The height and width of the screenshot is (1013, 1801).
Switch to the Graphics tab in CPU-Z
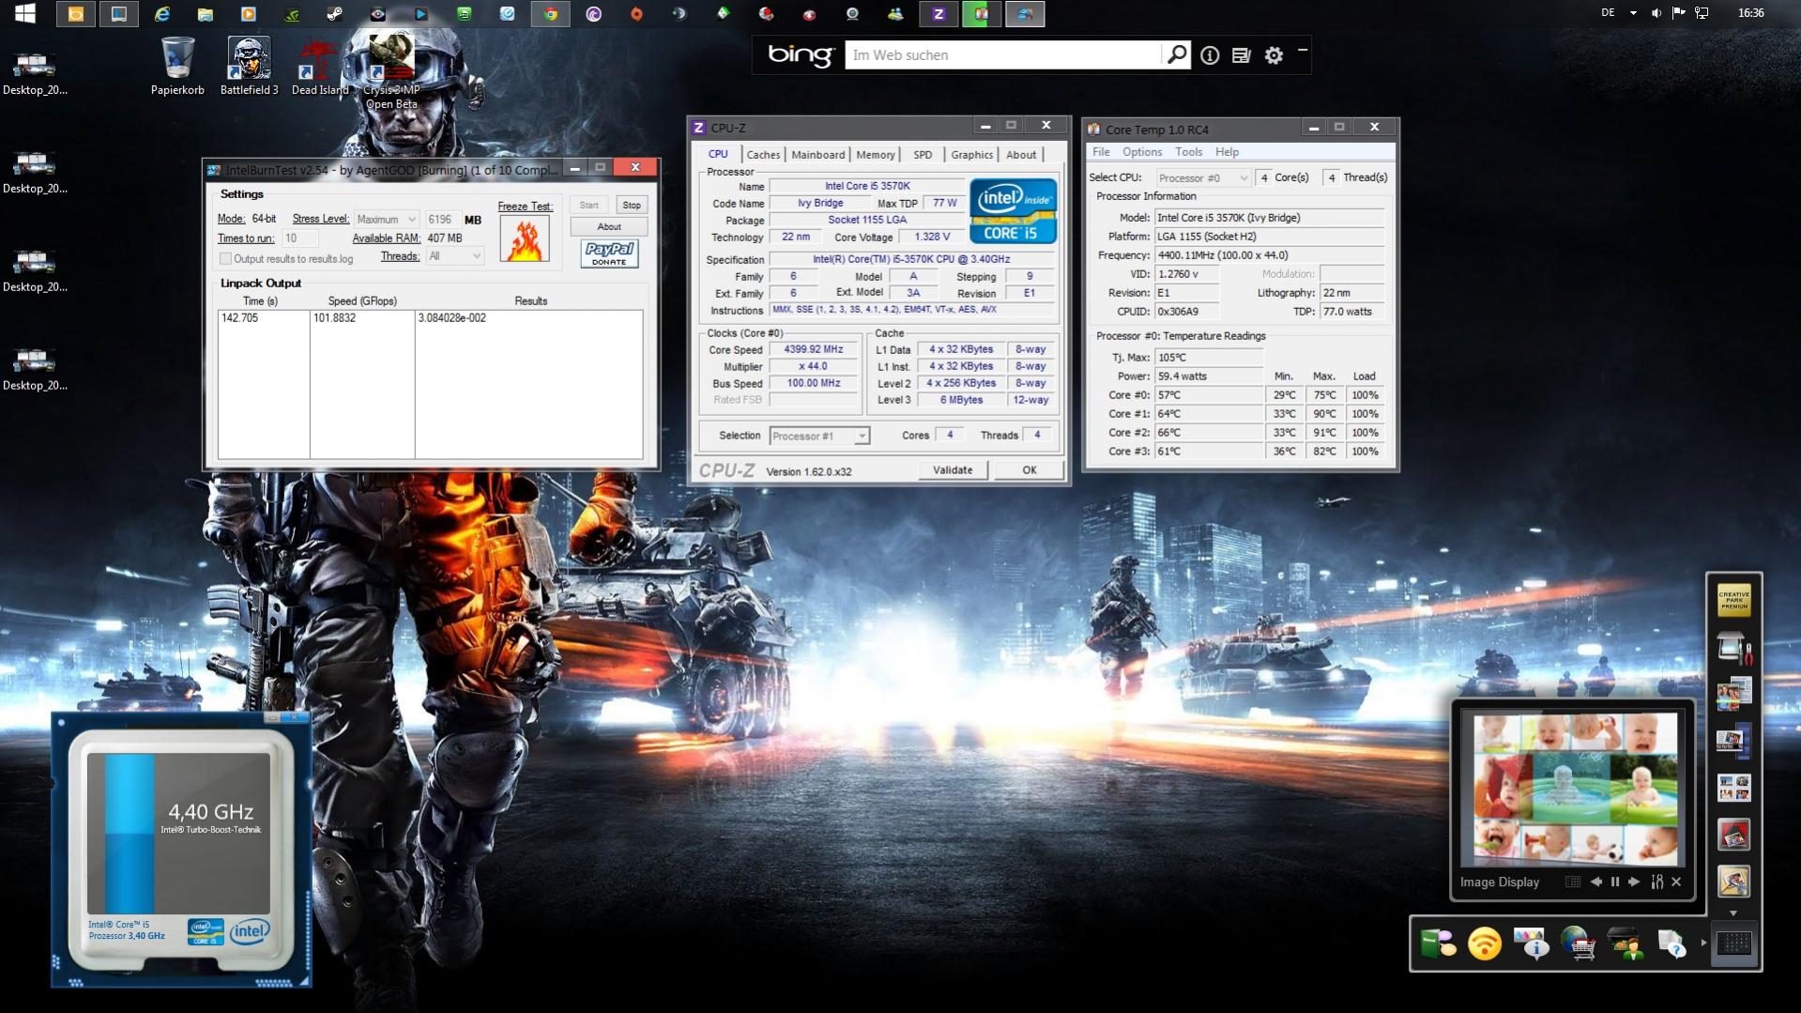coord(971,155)
